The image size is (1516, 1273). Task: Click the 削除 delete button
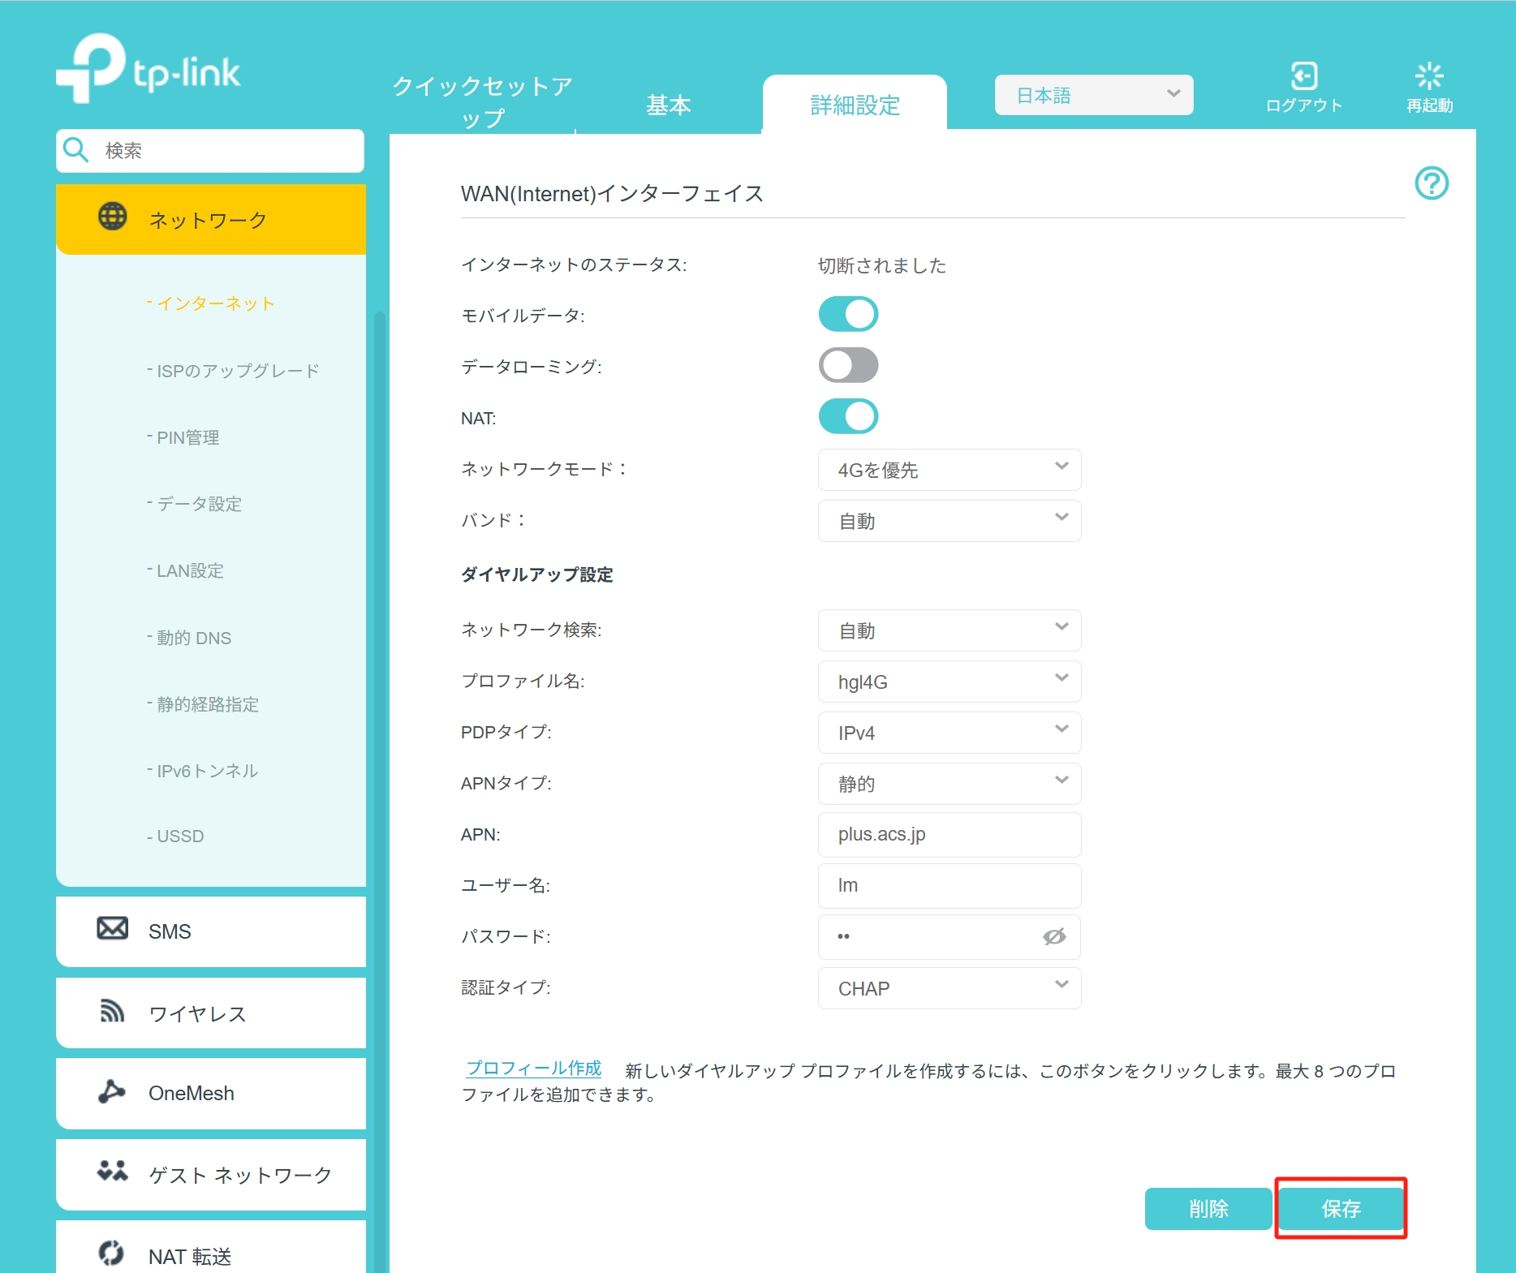[x=1208, y=1208]
